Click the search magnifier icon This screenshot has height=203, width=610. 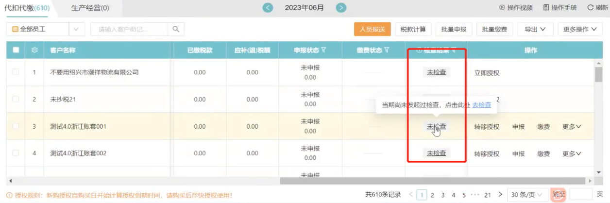(176, 29)
